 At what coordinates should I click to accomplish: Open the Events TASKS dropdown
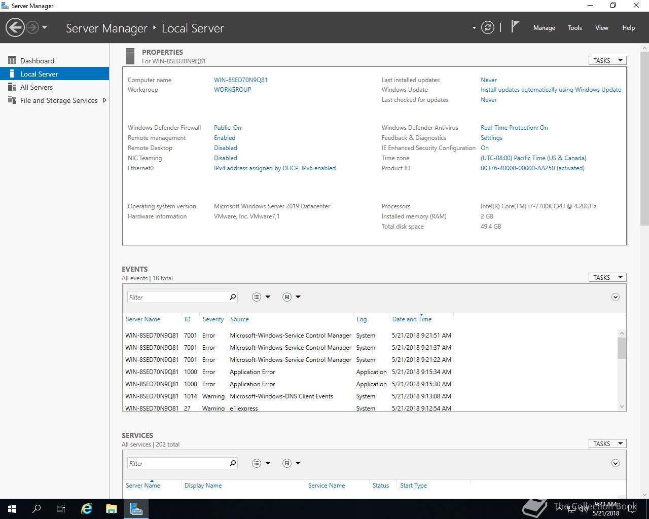tap(607, 277)
